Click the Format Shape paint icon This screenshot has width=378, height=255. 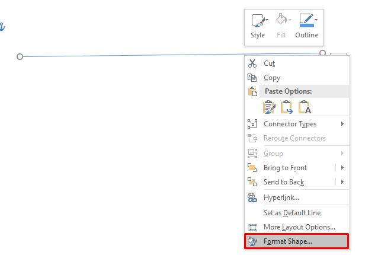[252, 241]
